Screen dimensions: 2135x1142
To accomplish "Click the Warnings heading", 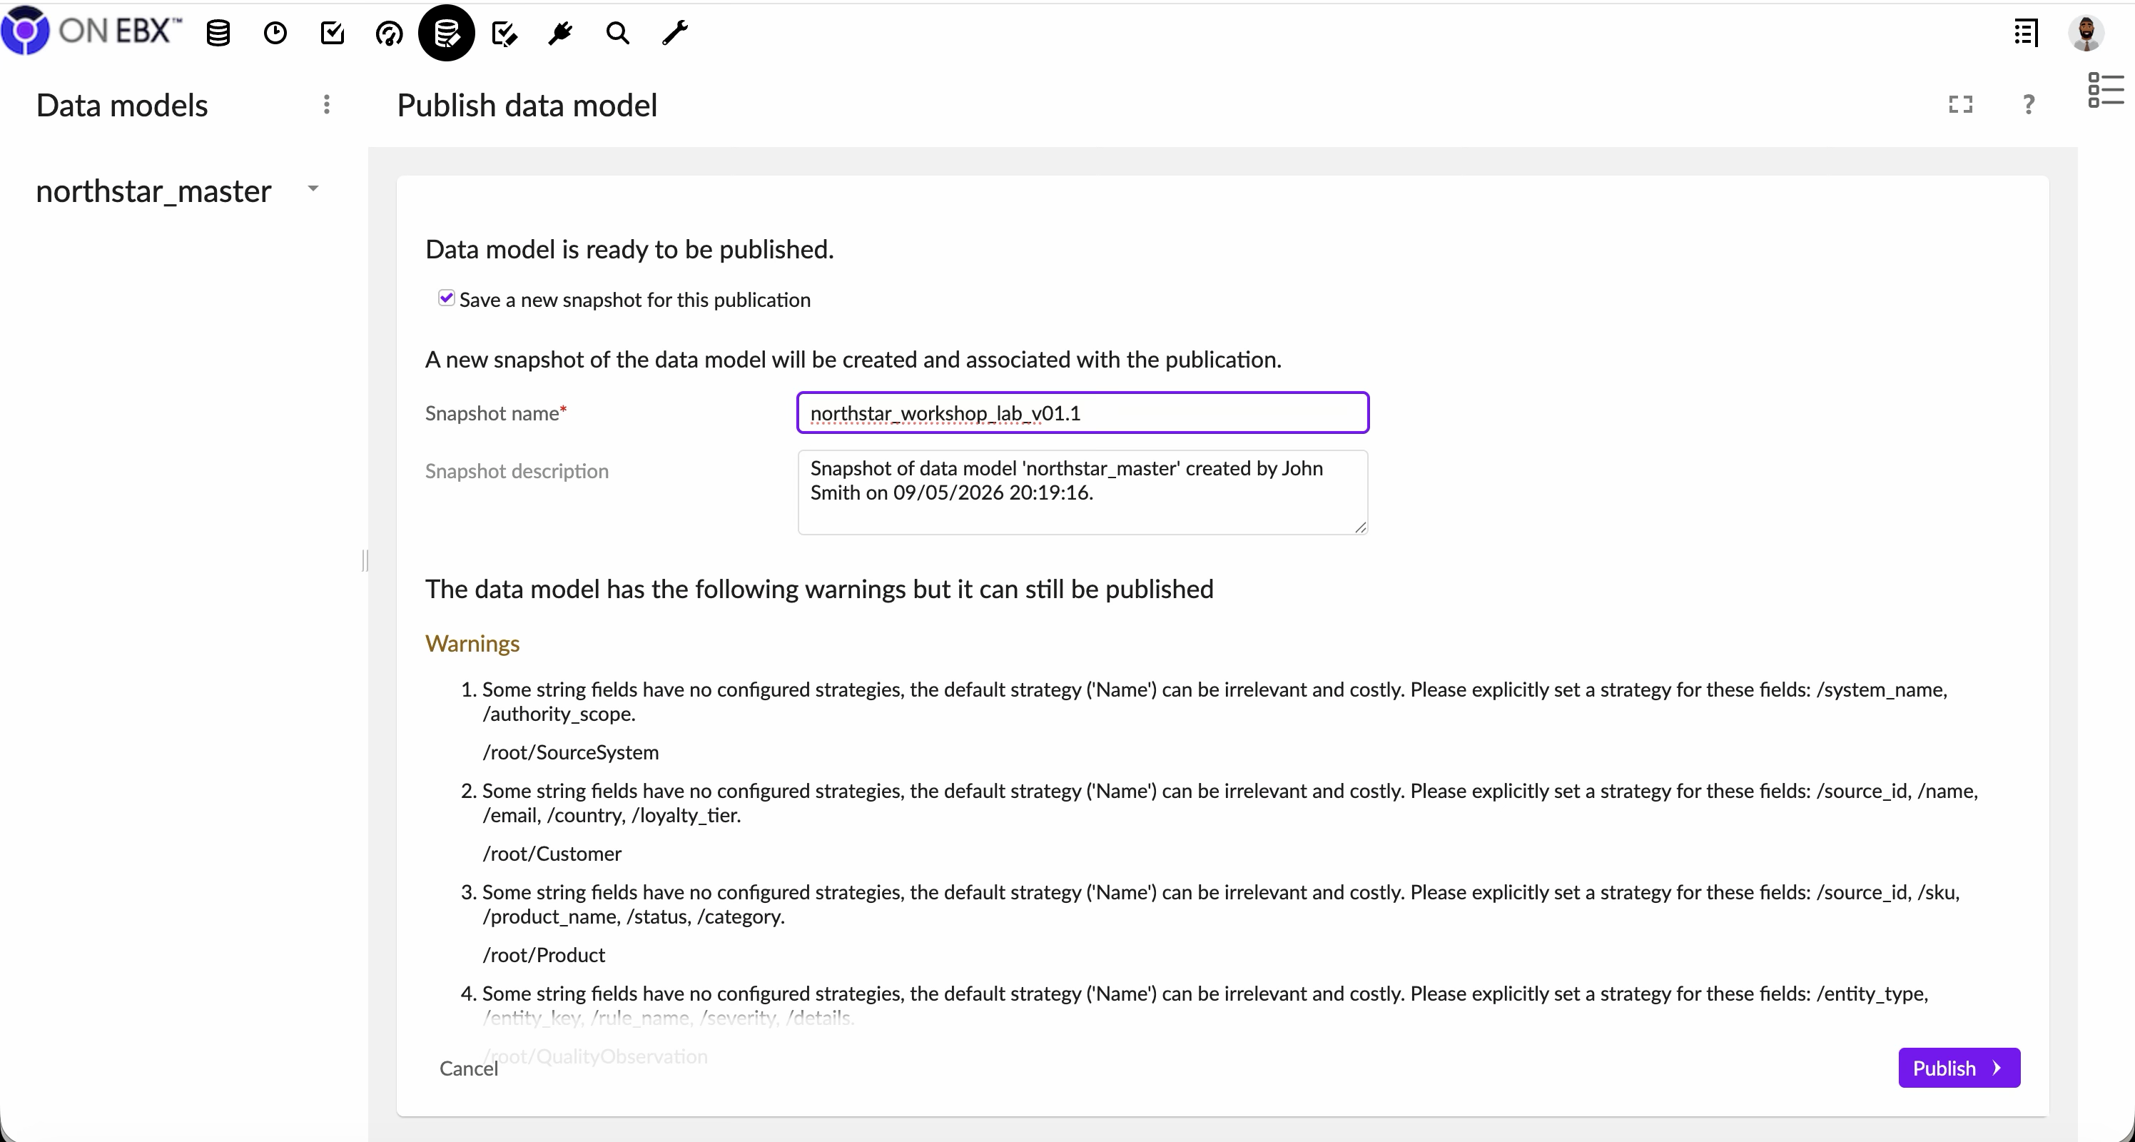I will tap(472, 643).
